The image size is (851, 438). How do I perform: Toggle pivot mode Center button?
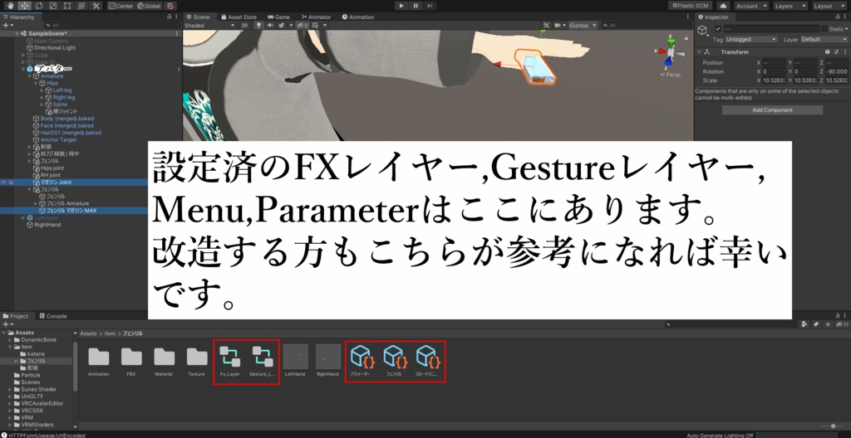point(121,6)
